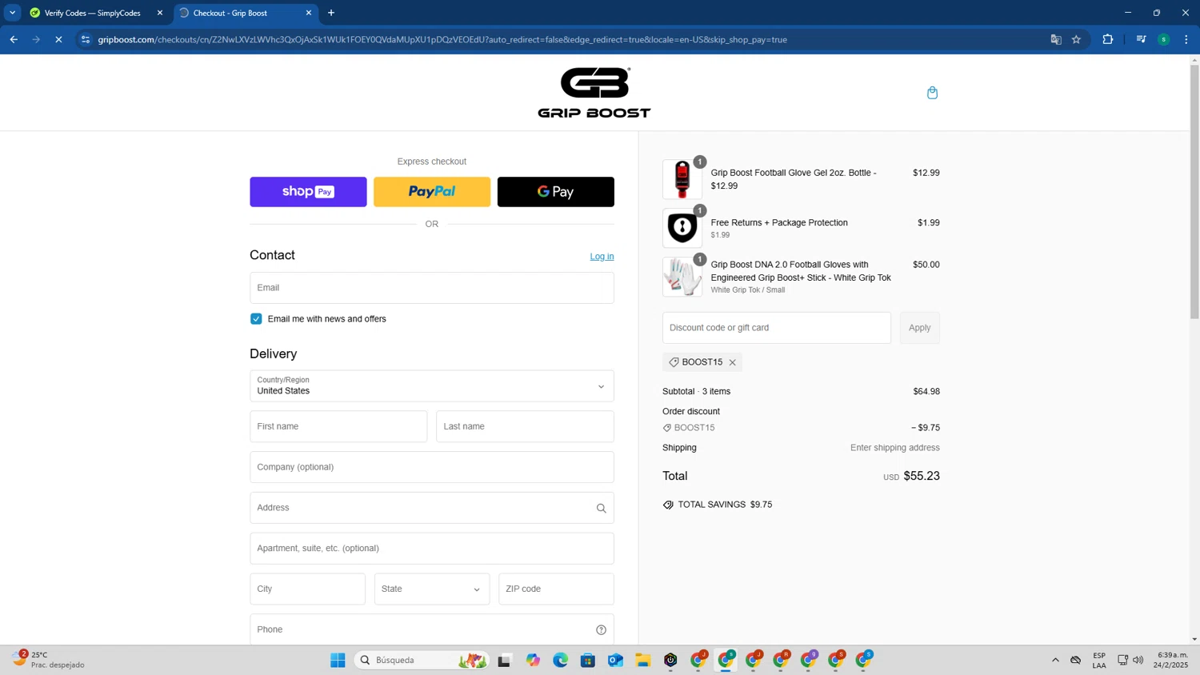Open the State dropdown
The width and height of the screenshot is (1200, 675).
[432, 589]
